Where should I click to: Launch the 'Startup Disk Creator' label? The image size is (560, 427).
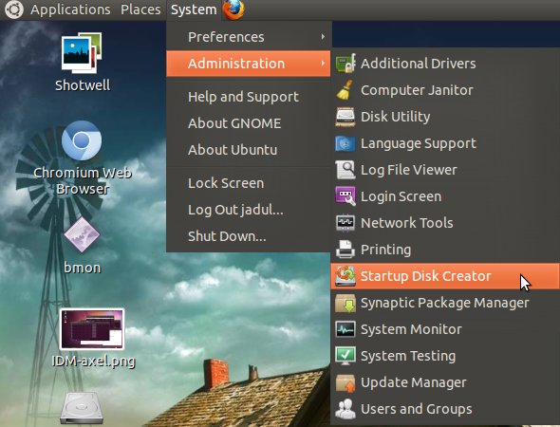tap(426, 276)
